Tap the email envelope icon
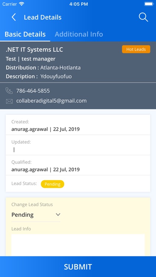Screen dimensions: 156x277 9,101
